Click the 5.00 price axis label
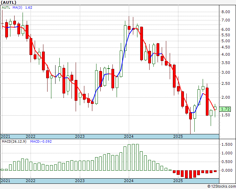Image resolution: width=236 pixels, height=189 pixels. [226, 41]
